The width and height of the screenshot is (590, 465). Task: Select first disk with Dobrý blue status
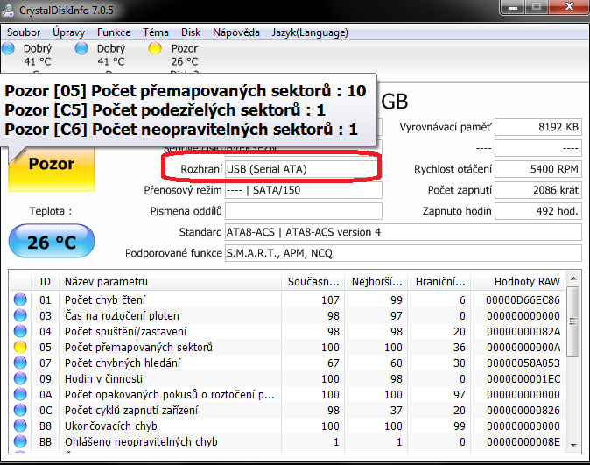pos(27,55)
